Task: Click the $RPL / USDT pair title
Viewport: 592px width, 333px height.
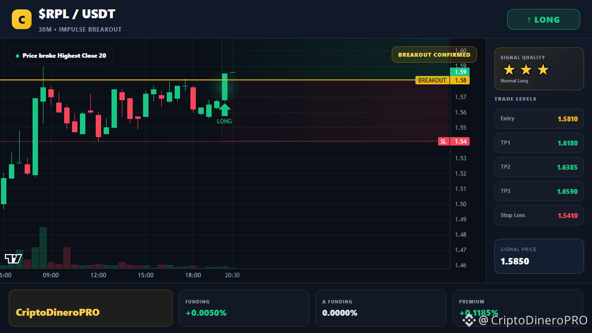Action: [x=76, y=14]
